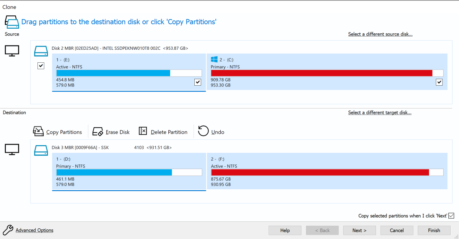
Task: Select a different source disk
Action: pos(380,34)
